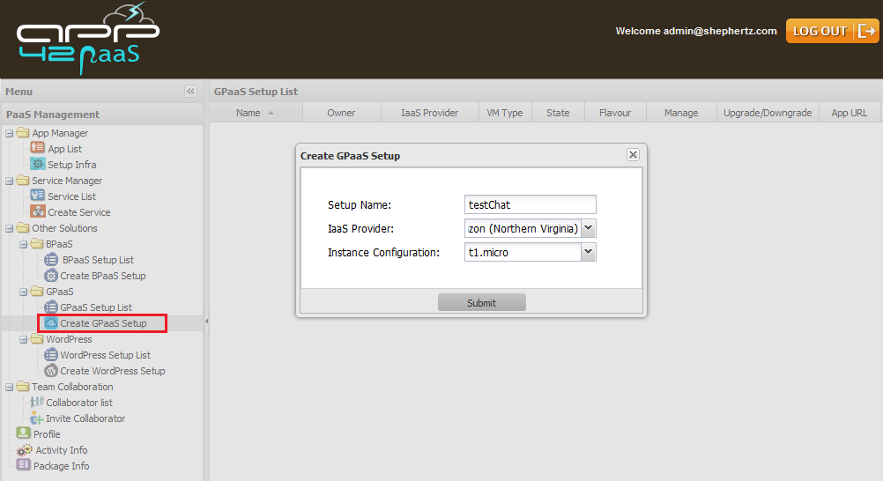Image resolution: width=883 pixels, height=481 pixels.
Task: Click the Setup Infra gear icon
Action: tap(38, 165)
